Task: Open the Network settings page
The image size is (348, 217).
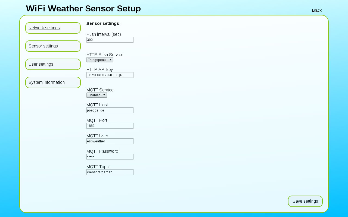Action: 53,28
